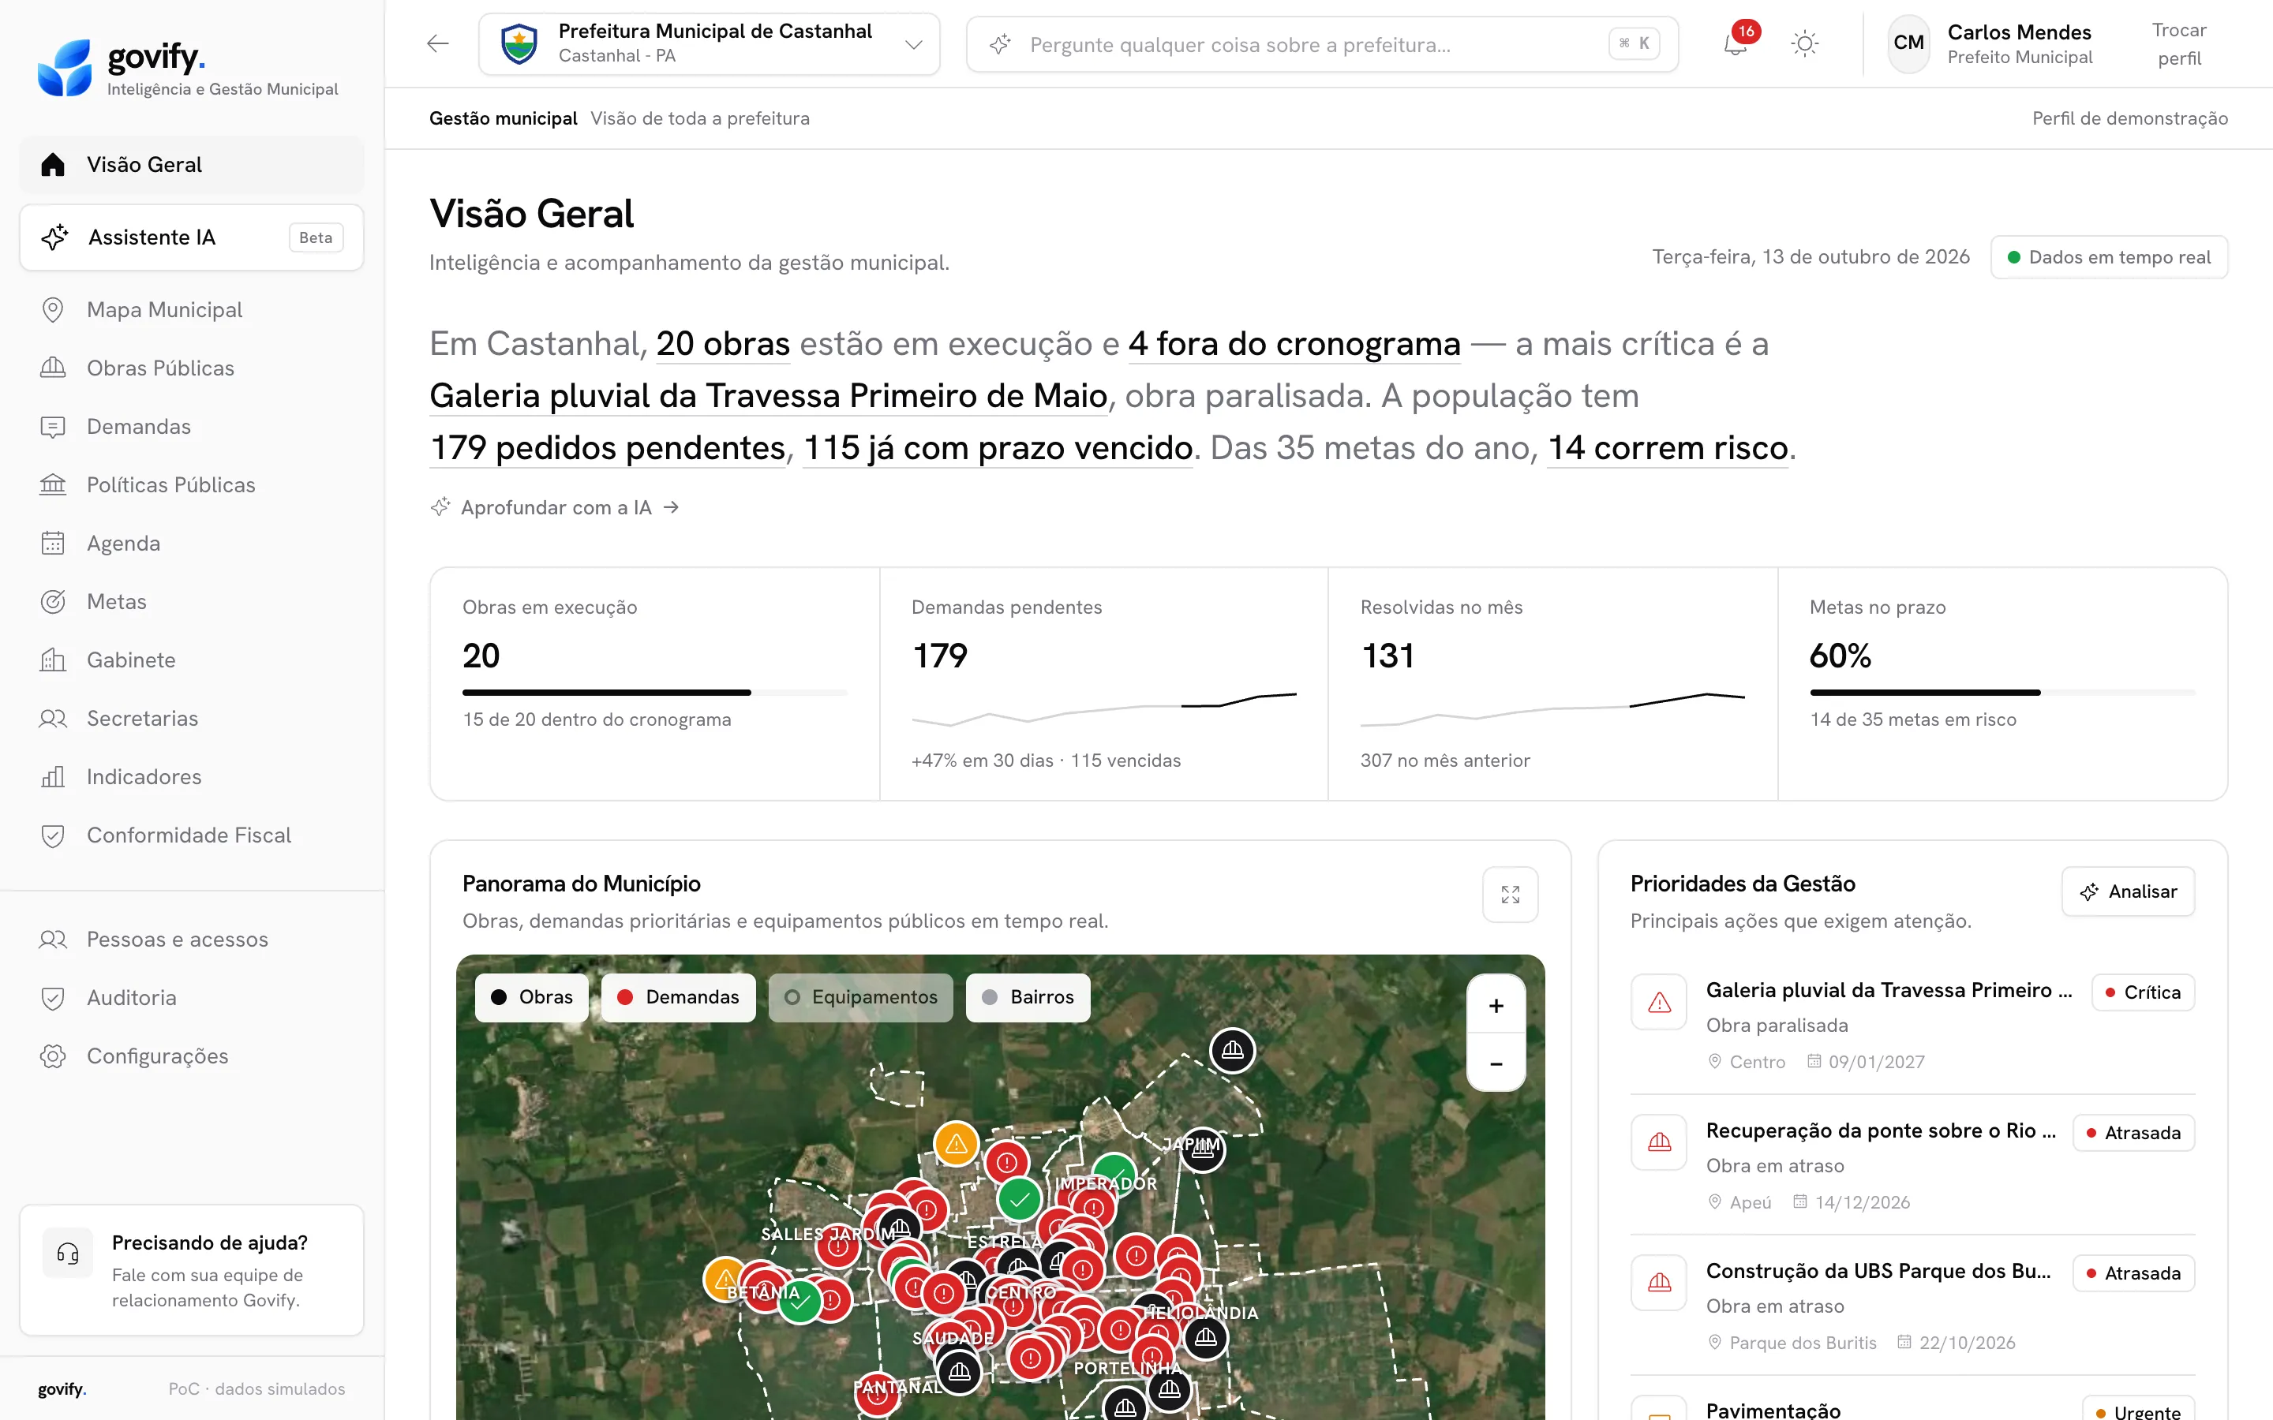
Task: Click the Metas no prazo progress bar
Action: click(x=2002, y=693)
